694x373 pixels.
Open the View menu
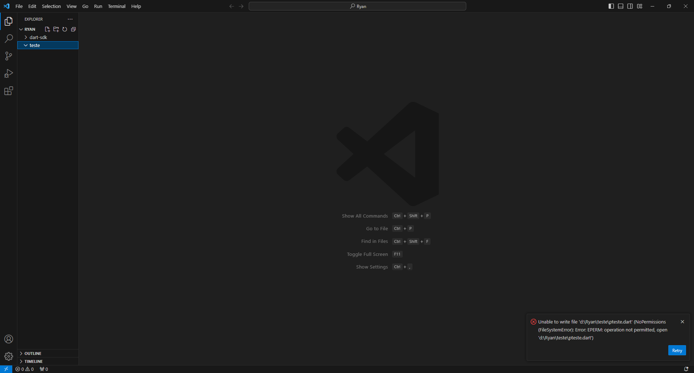[72, 6]
